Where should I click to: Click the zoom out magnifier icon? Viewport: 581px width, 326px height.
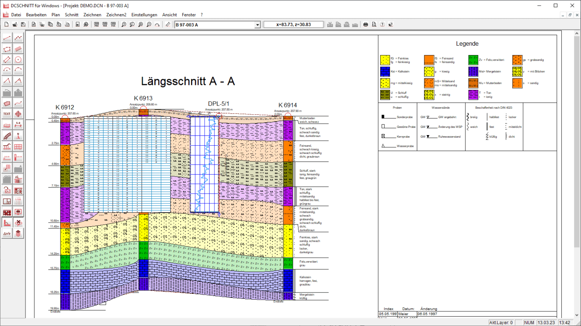pyautogui.click(x=149, y=25)
